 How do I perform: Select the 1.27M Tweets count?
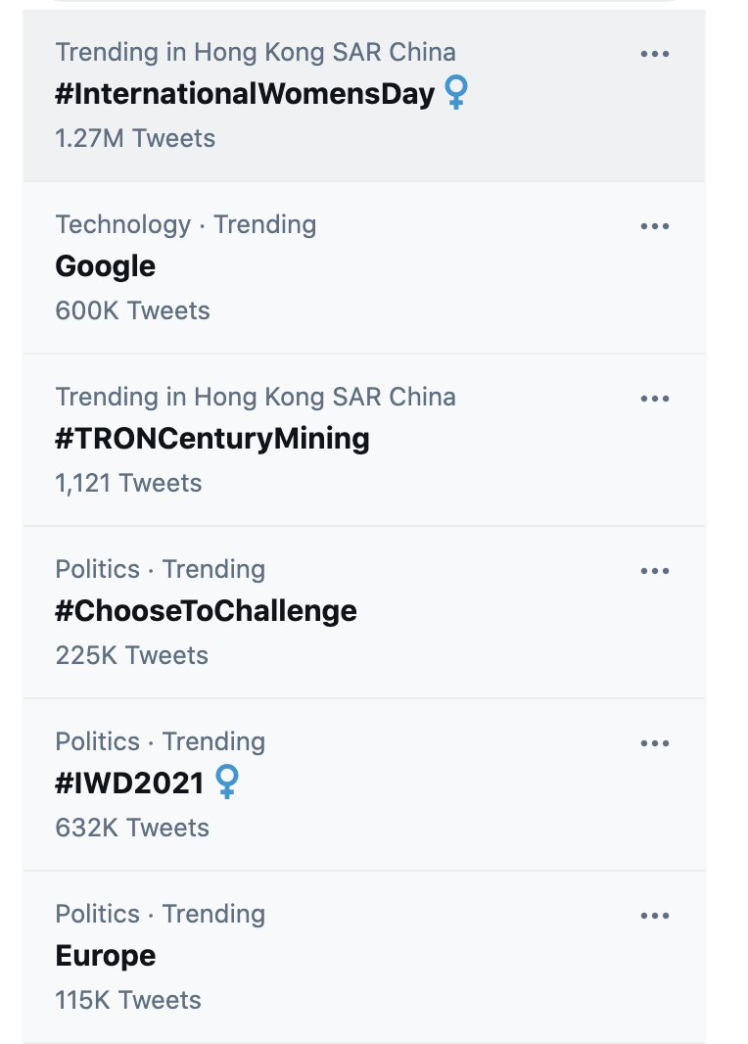coord(135,138)
